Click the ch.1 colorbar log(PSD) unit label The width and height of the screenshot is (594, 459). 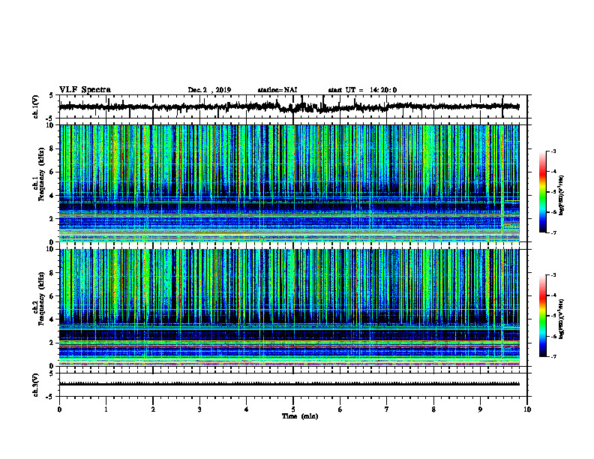click(562, 196)
